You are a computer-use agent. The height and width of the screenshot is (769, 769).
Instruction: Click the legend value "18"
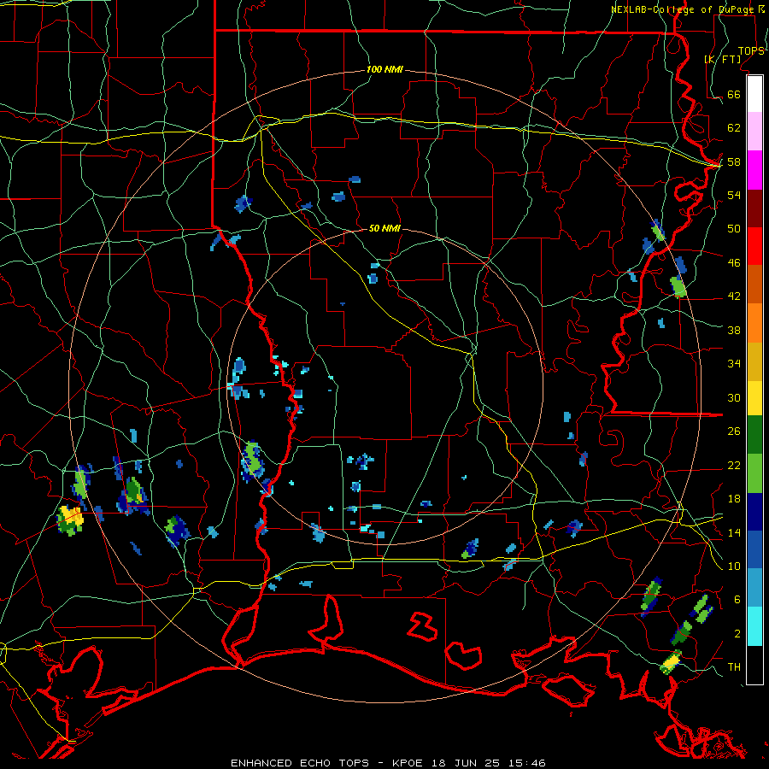tap(734, 498)
